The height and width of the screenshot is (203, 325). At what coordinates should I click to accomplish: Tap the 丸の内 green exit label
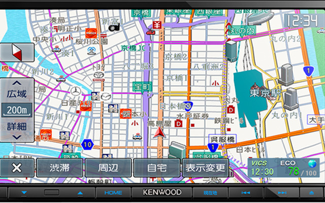[x=242, y=31]
